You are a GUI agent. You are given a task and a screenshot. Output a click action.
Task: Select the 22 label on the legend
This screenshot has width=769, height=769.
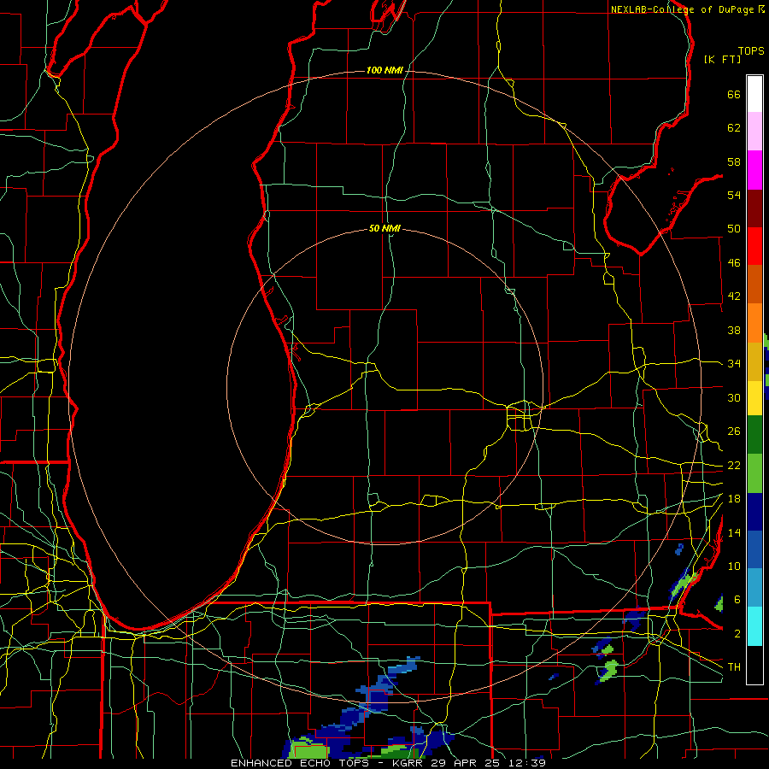coord(734,466)
